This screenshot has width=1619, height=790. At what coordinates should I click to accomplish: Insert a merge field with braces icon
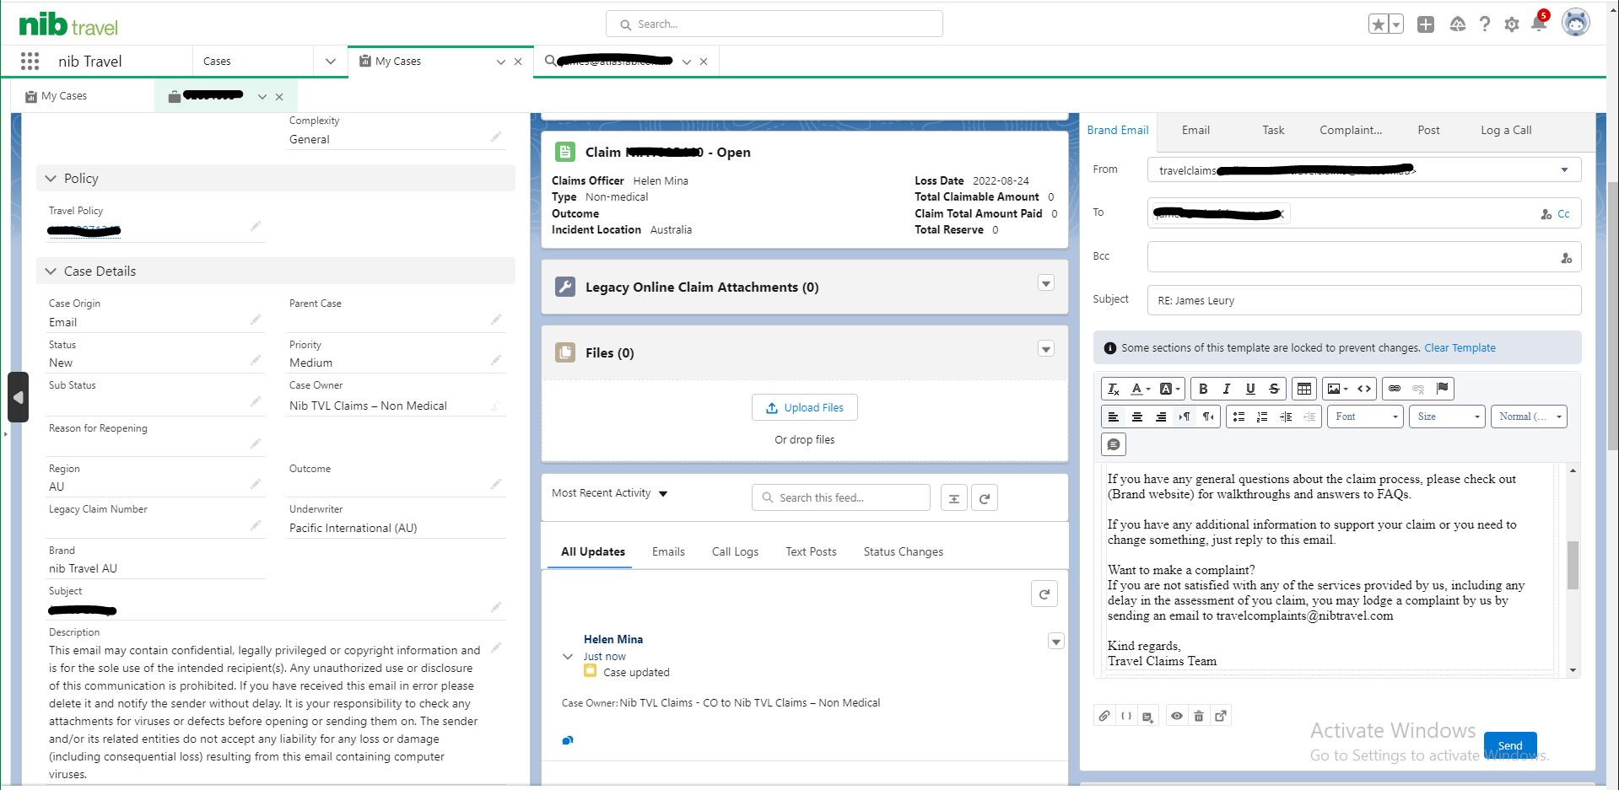[x=1126, y=716]
